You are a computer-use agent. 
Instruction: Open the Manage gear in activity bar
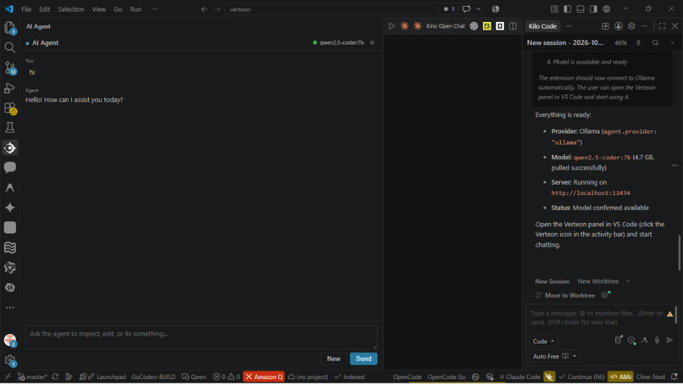tap(9, 360)
